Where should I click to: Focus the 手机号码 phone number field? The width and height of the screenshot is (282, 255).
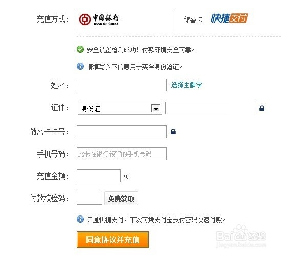[122, 153]
